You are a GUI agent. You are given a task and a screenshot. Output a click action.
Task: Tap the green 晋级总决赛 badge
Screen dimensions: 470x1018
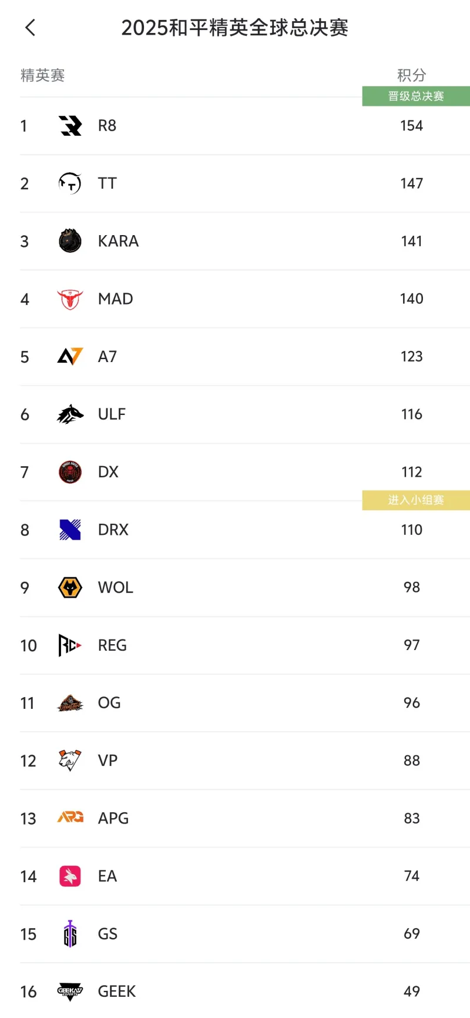point(416,96)
